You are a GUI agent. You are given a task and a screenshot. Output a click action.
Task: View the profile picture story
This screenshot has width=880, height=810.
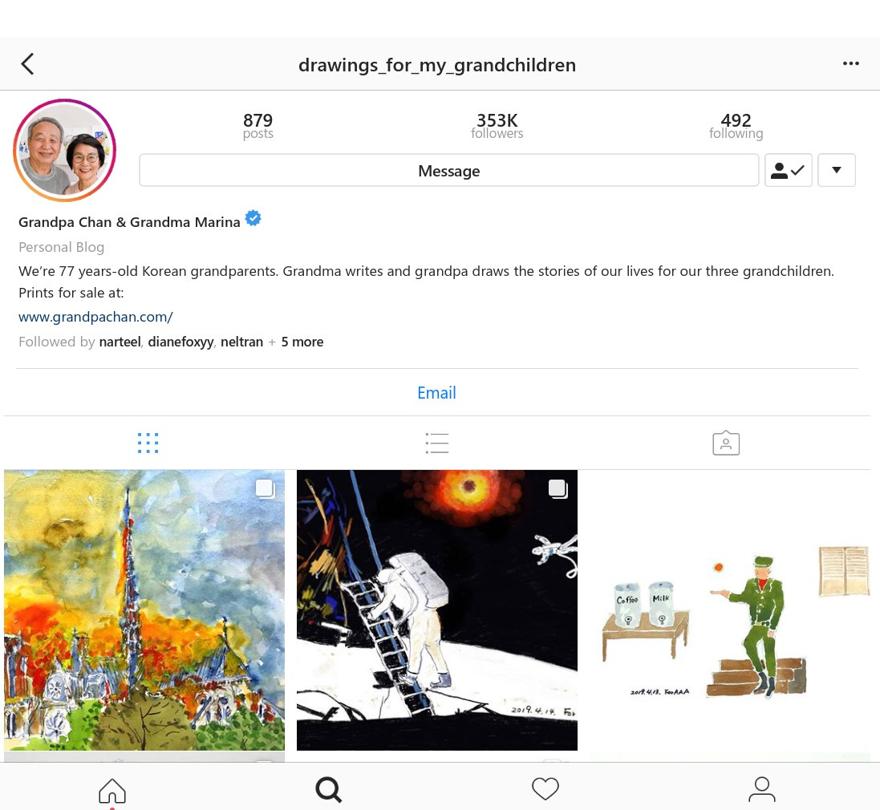coord(64,150)
